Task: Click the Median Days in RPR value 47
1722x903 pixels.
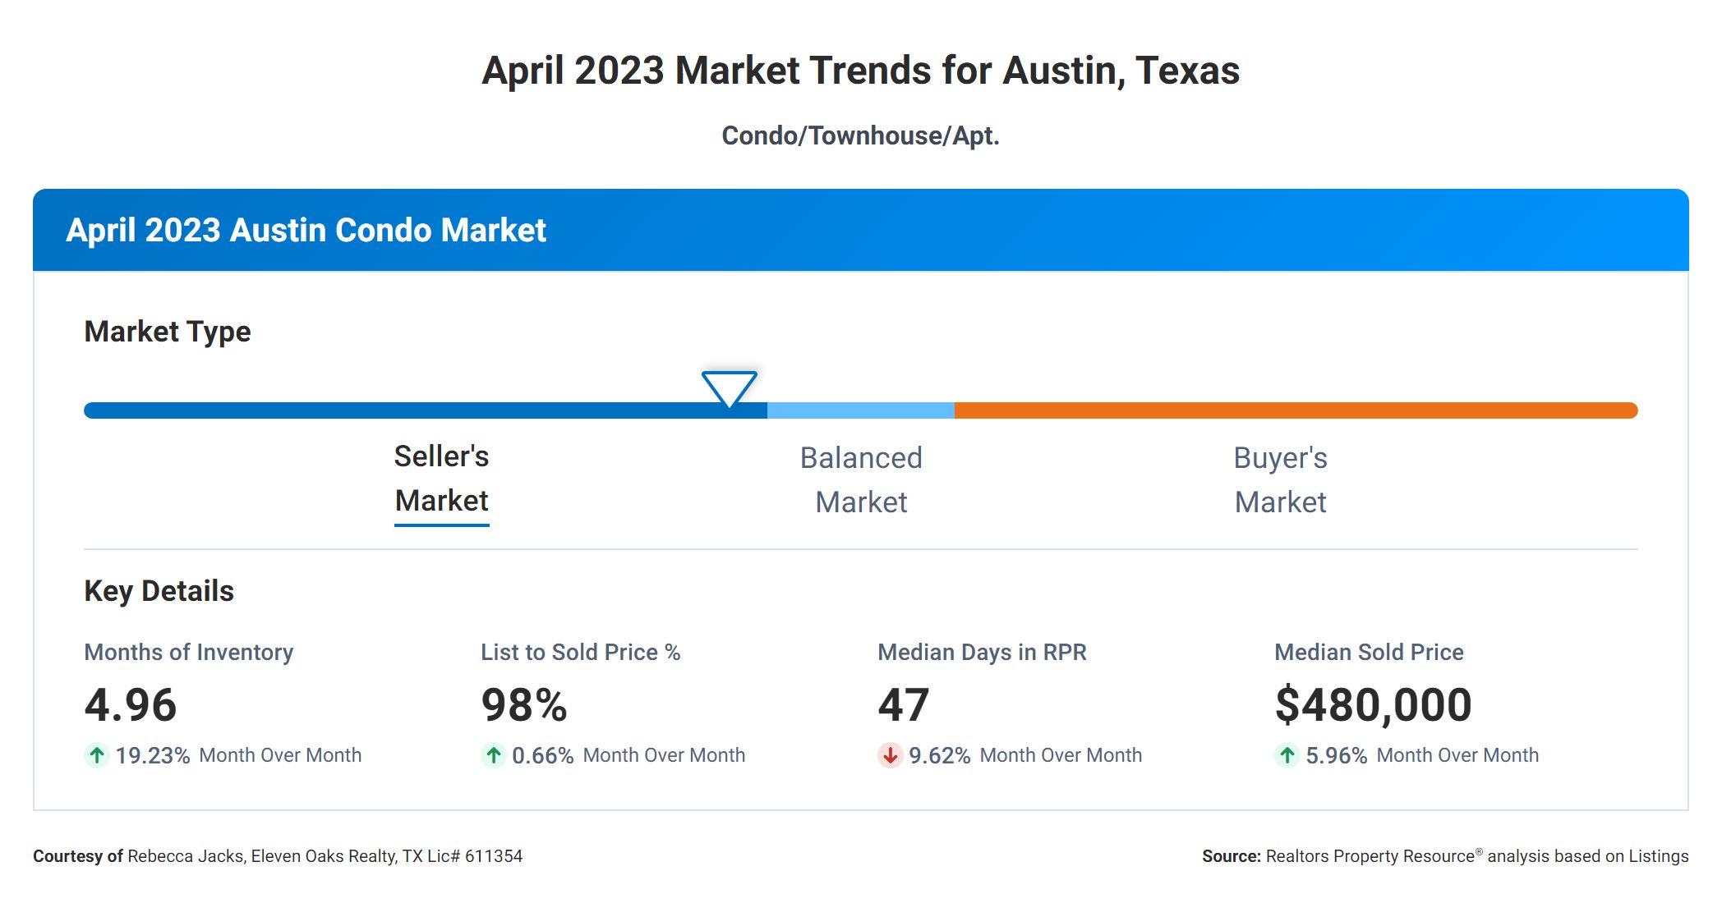Action: (904, 705)
